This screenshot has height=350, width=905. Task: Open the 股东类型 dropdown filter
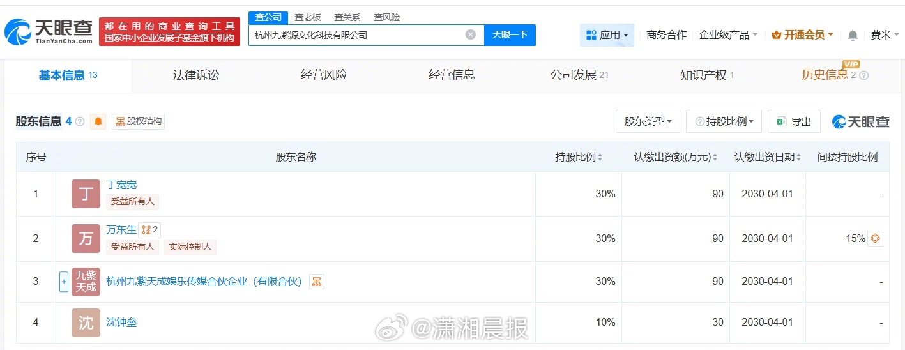647,121
